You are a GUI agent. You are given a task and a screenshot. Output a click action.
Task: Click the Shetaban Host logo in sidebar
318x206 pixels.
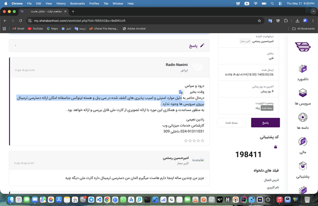[x=303, y=46]
